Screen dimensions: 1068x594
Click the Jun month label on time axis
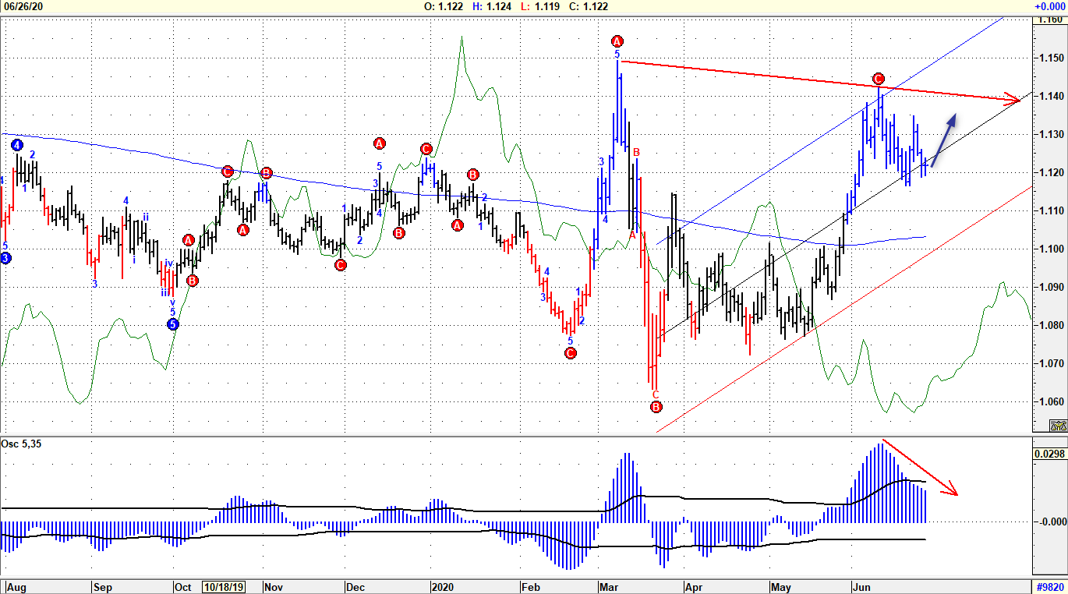pos(862,586)
